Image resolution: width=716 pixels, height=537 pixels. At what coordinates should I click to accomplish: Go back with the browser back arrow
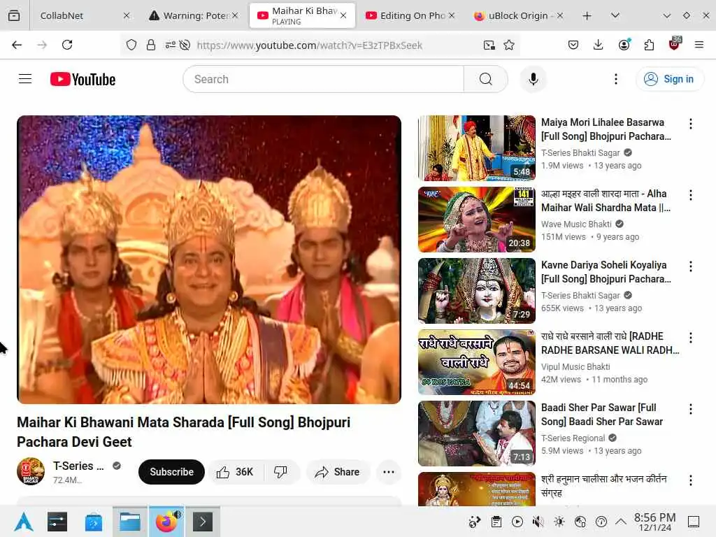pyautogui.click(x=17, y=45)
